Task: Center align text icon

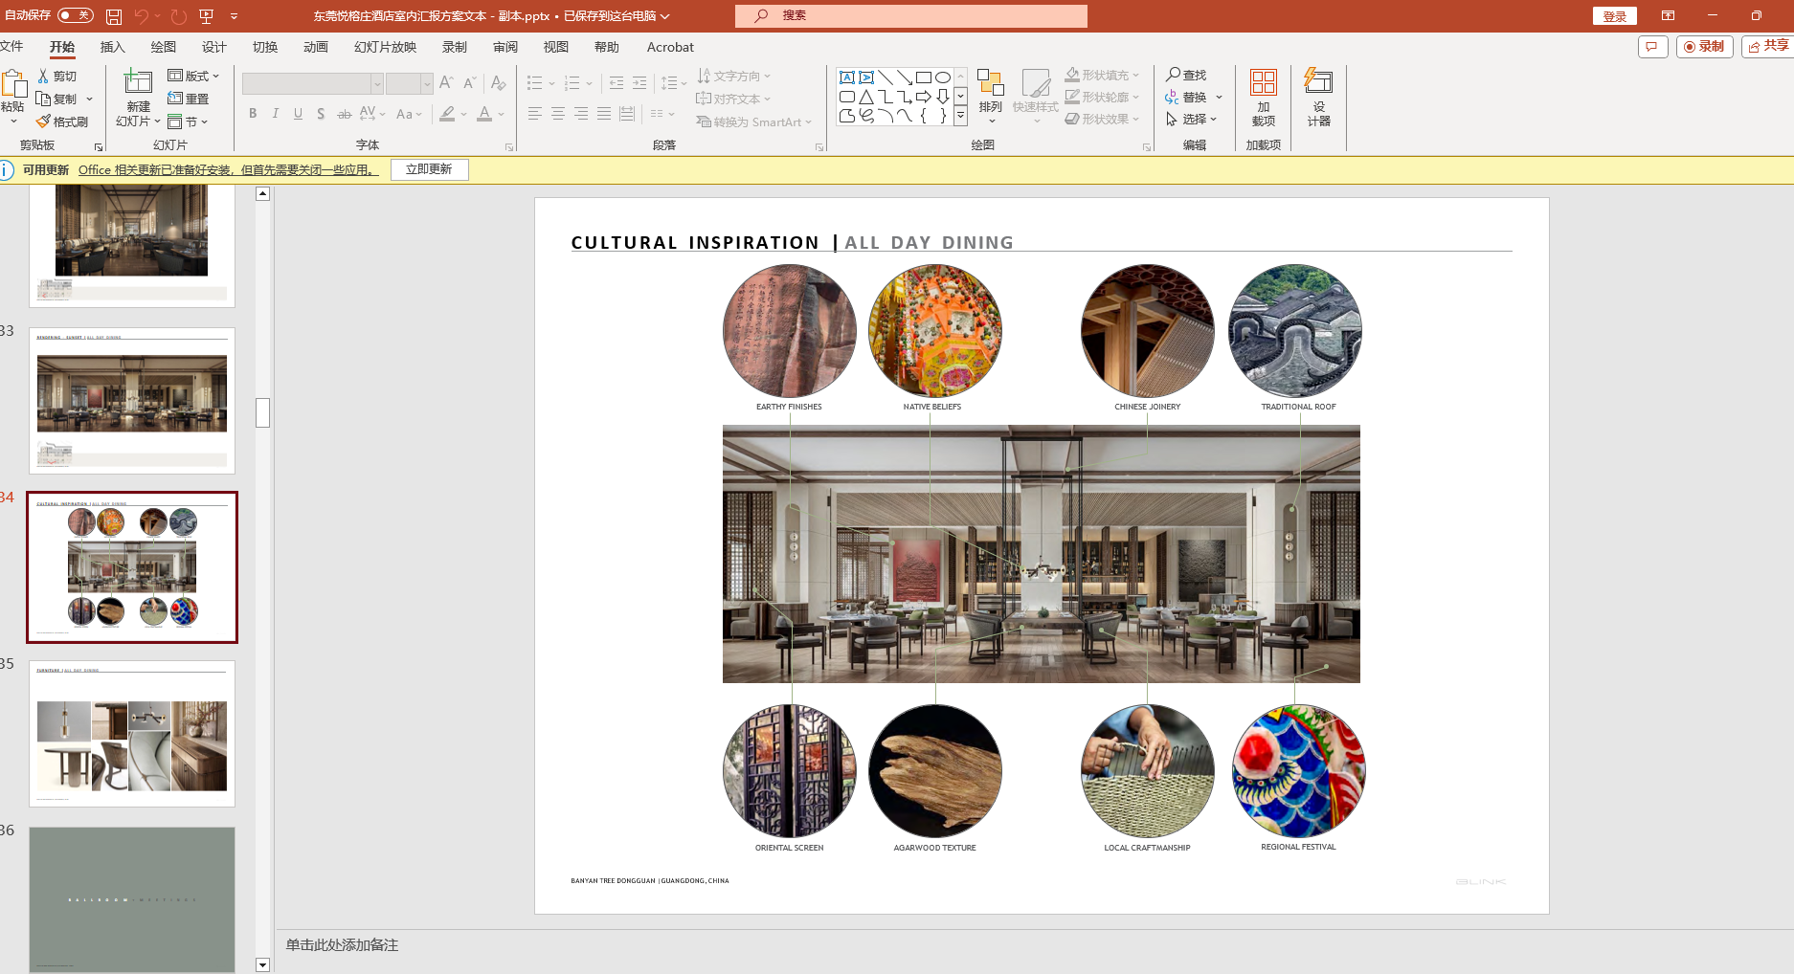Action: pyautogui.click(x=558, y=114)
